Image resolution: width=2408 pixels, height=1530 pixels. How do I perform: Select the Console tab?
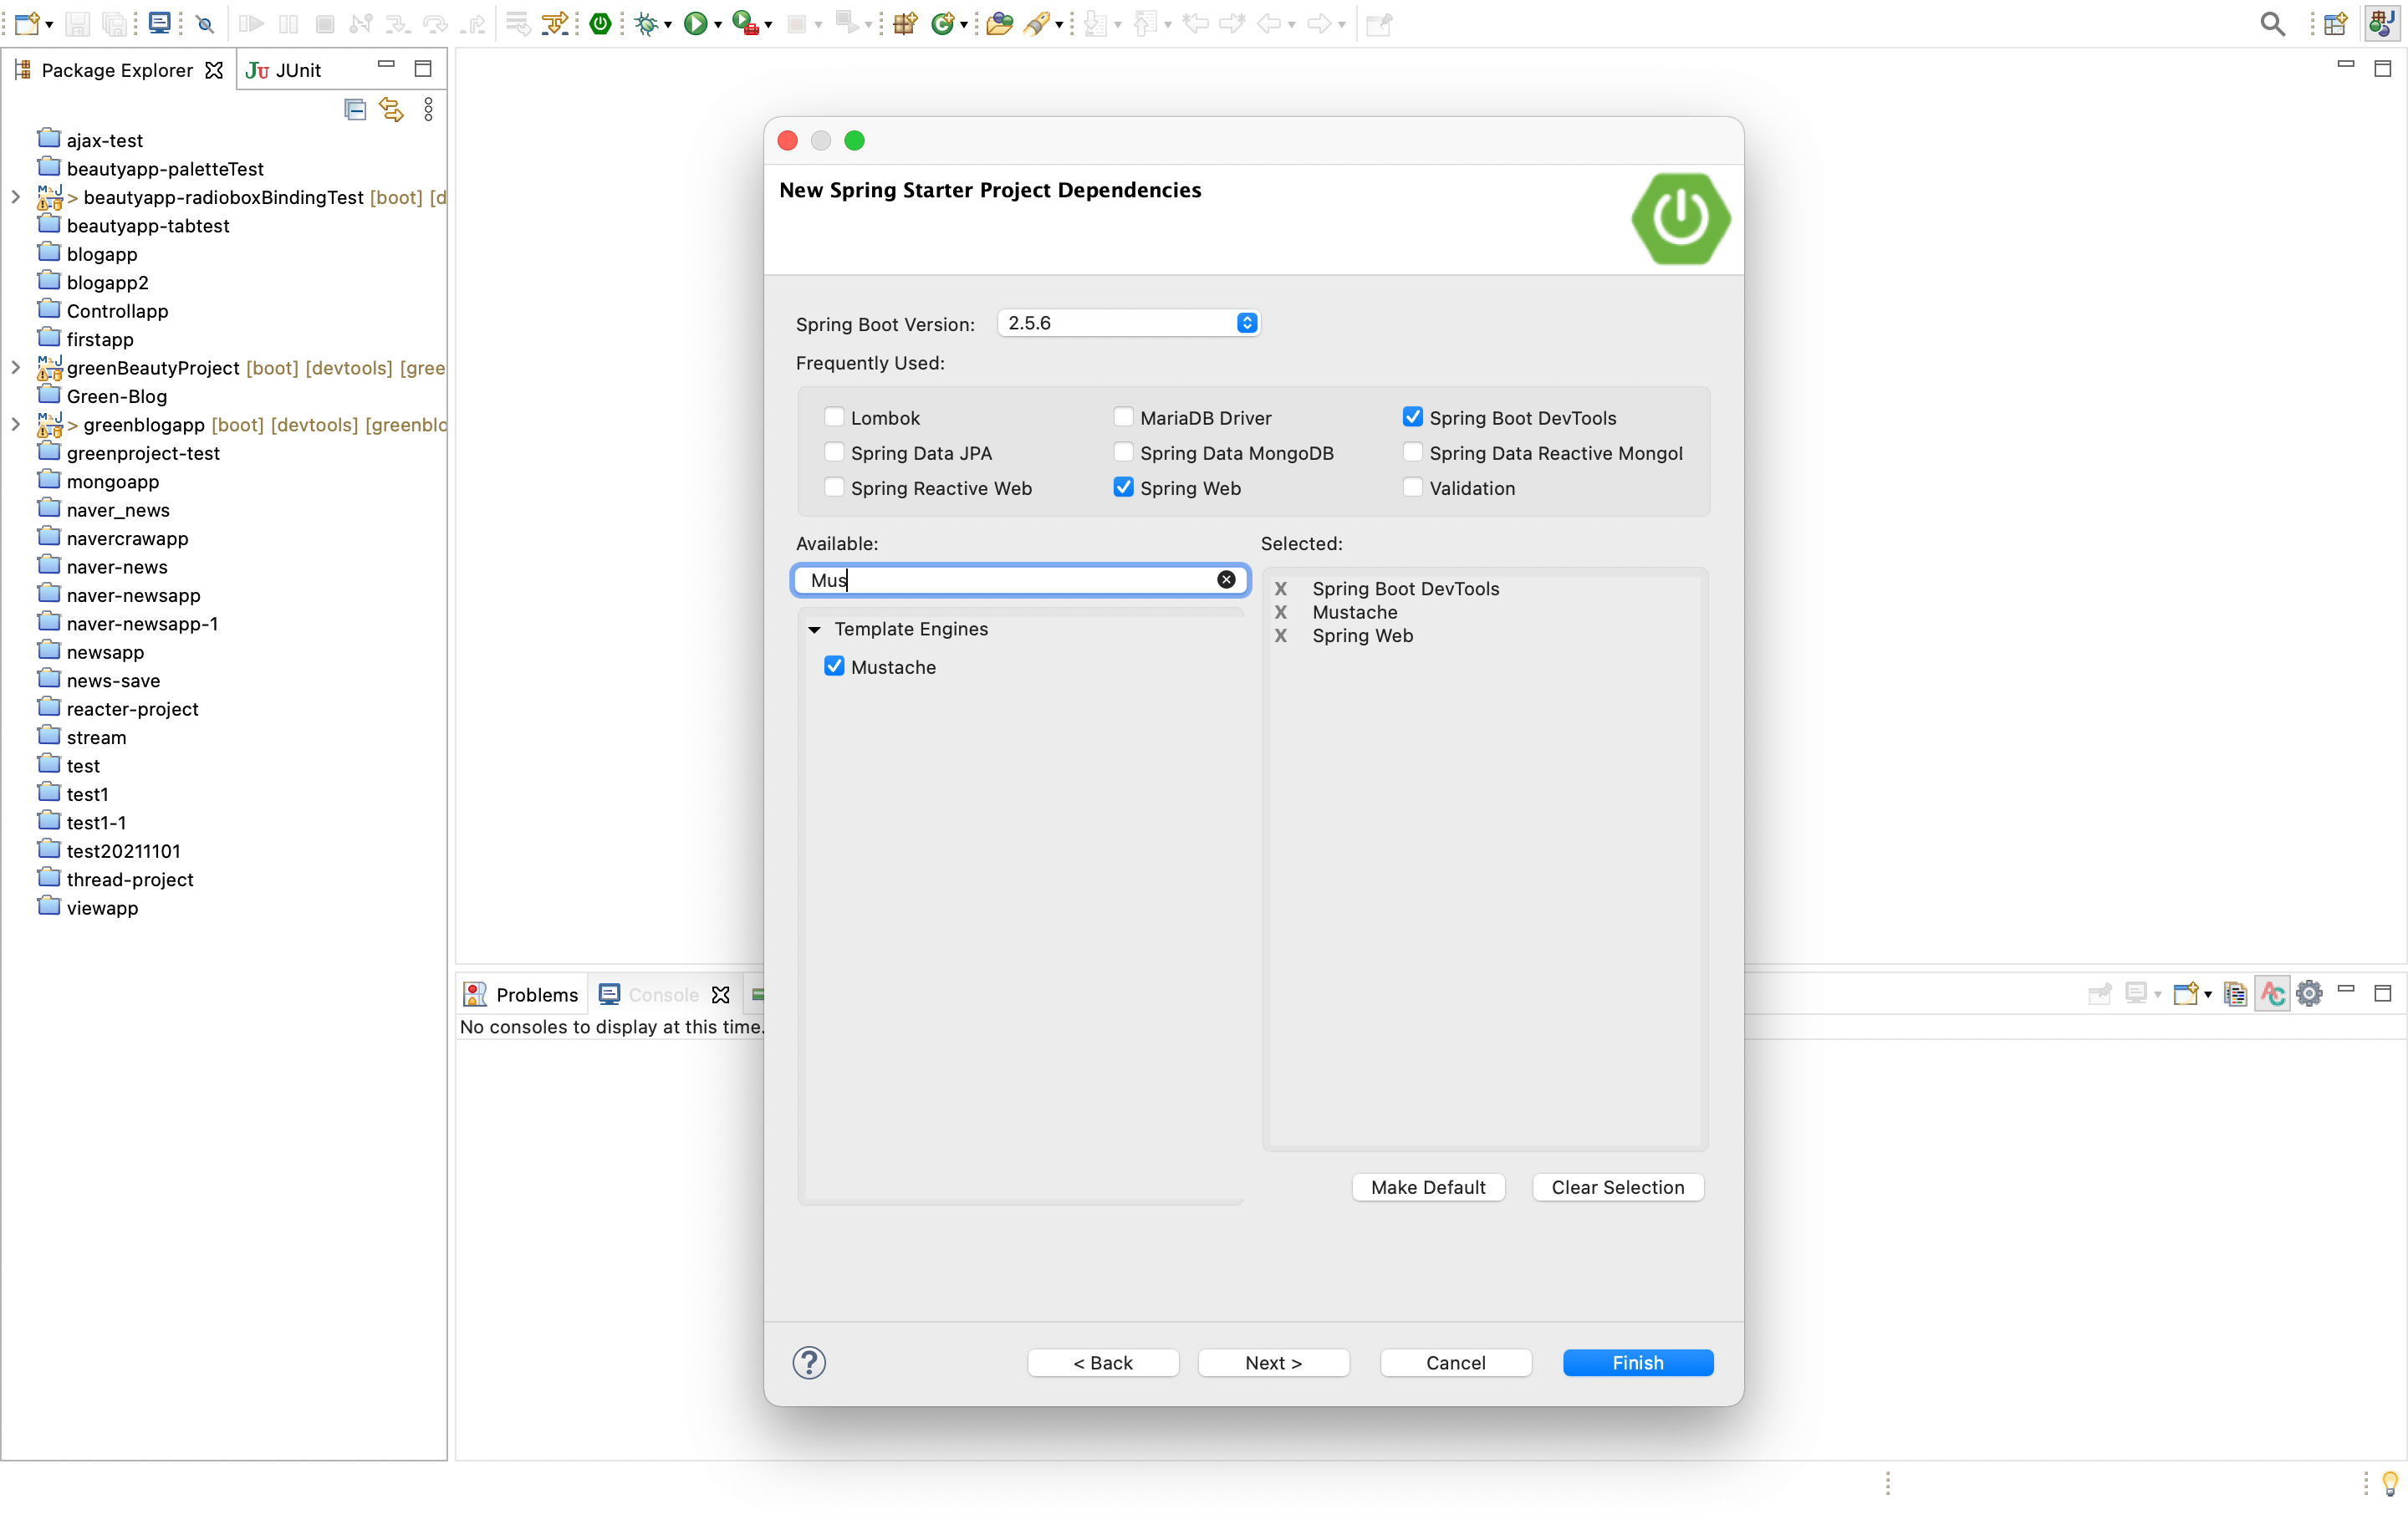662,994
